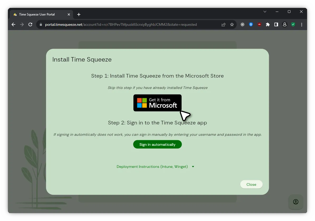
Task: Open the uBlock Origin extension
Action: [259, 24]
